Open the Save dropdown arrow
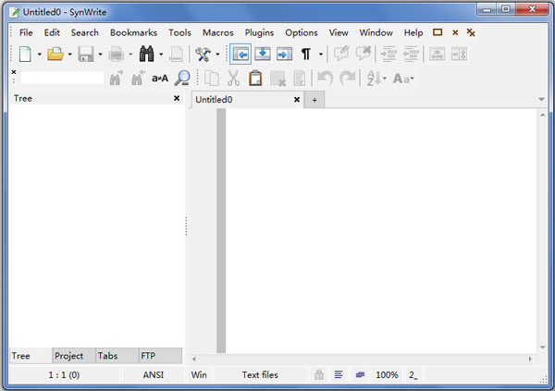555x391 pixels. point(100,55)
